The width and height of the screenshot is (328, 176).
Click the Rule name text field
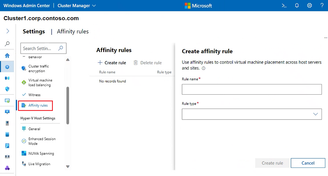252,89
